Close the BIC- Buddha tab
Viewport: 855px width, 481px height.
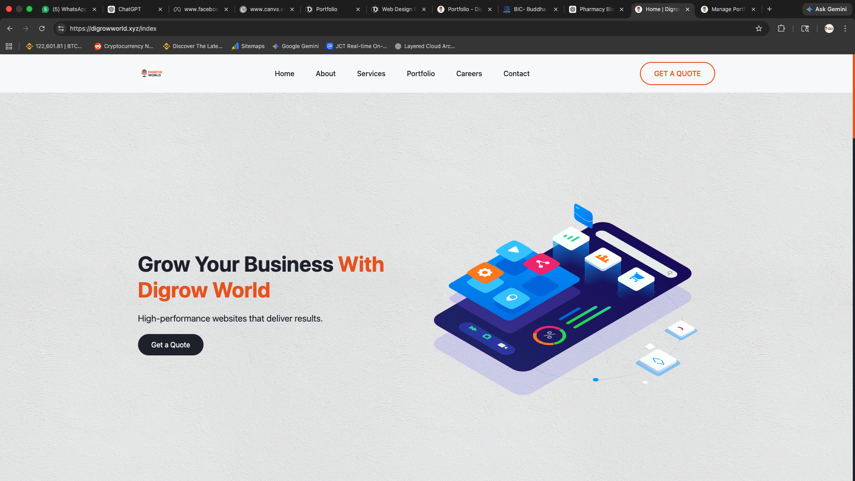point(556,9)
